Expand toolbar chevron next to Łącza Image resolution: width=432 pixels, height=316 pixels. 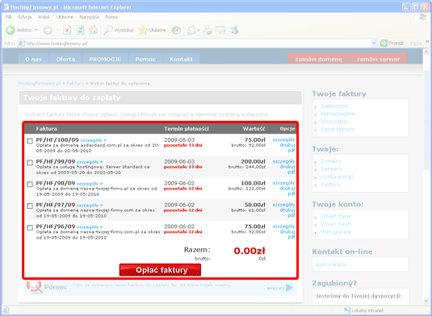pyautogui.click(x=427, y=41)
